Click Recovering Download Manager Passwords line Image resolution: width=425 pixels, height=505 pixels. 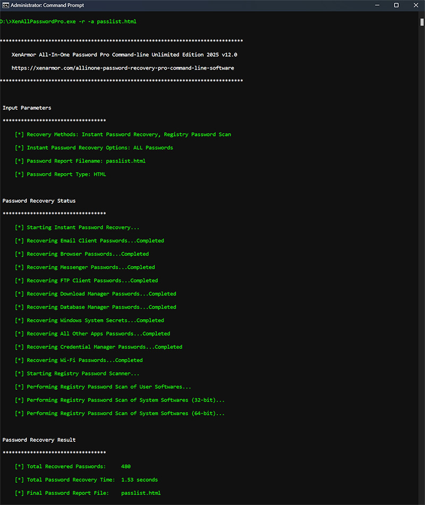[96, 294]
